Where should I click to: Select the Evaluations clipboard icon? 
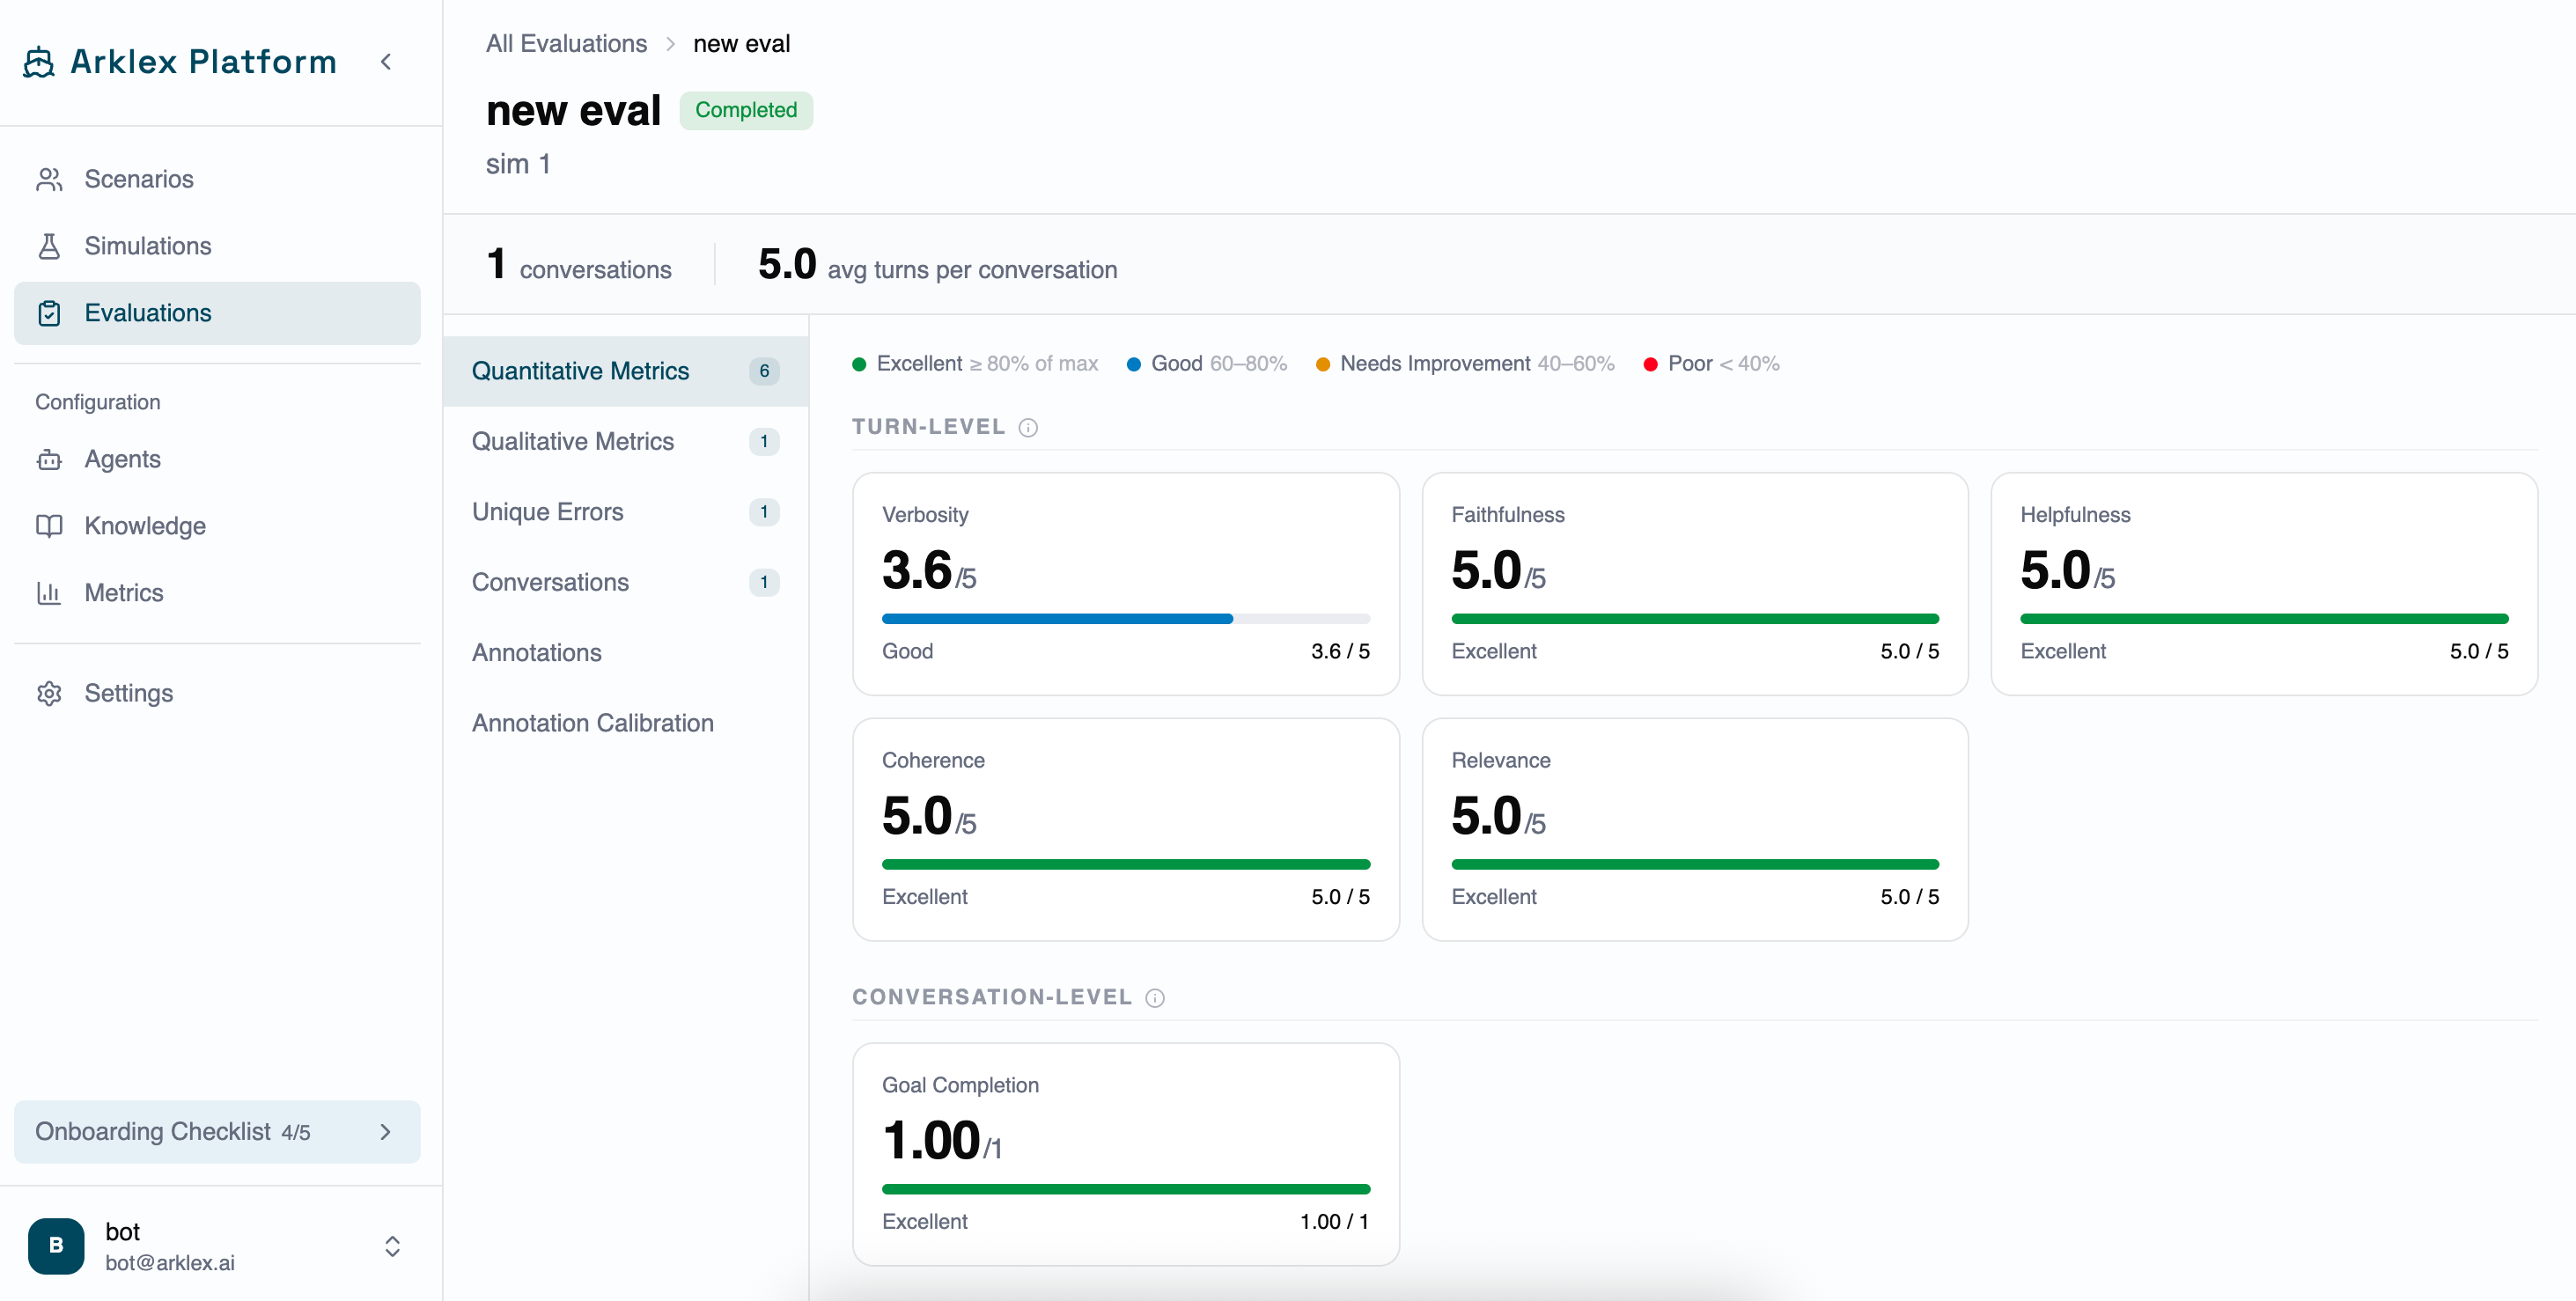[49, 313]
